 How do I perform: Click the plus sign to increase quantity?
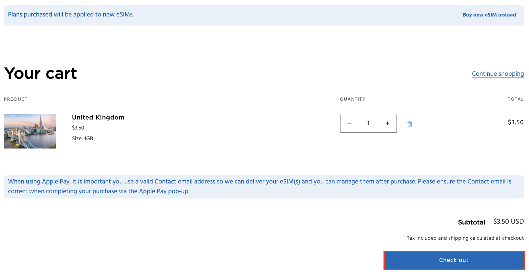click(387, 123)
